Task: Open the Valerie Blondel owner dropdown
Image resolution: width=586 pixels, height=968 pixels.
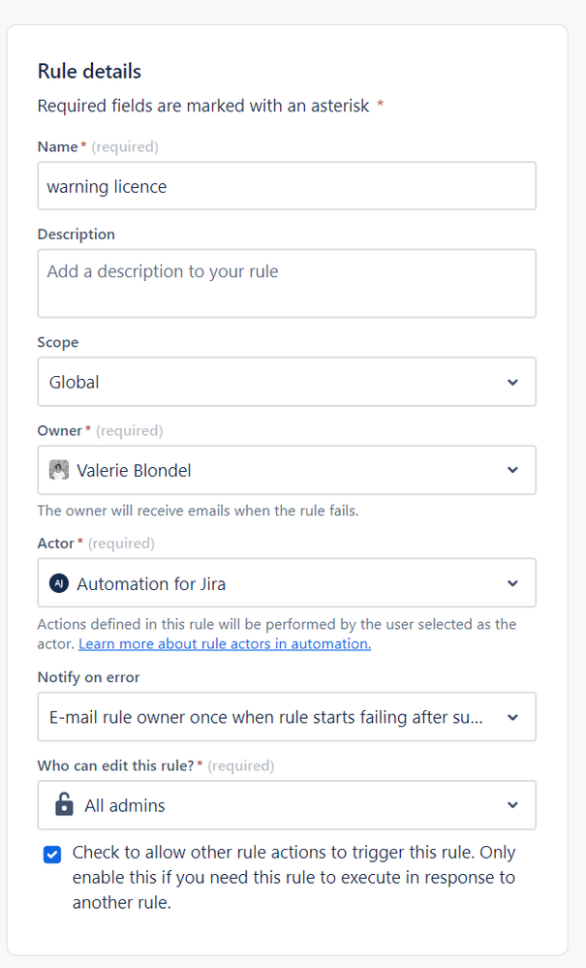Action: (x=271, y=470)
